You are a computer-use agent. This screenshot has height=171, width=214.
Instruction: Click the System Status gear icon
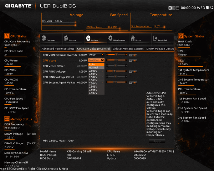coord(181,36)
